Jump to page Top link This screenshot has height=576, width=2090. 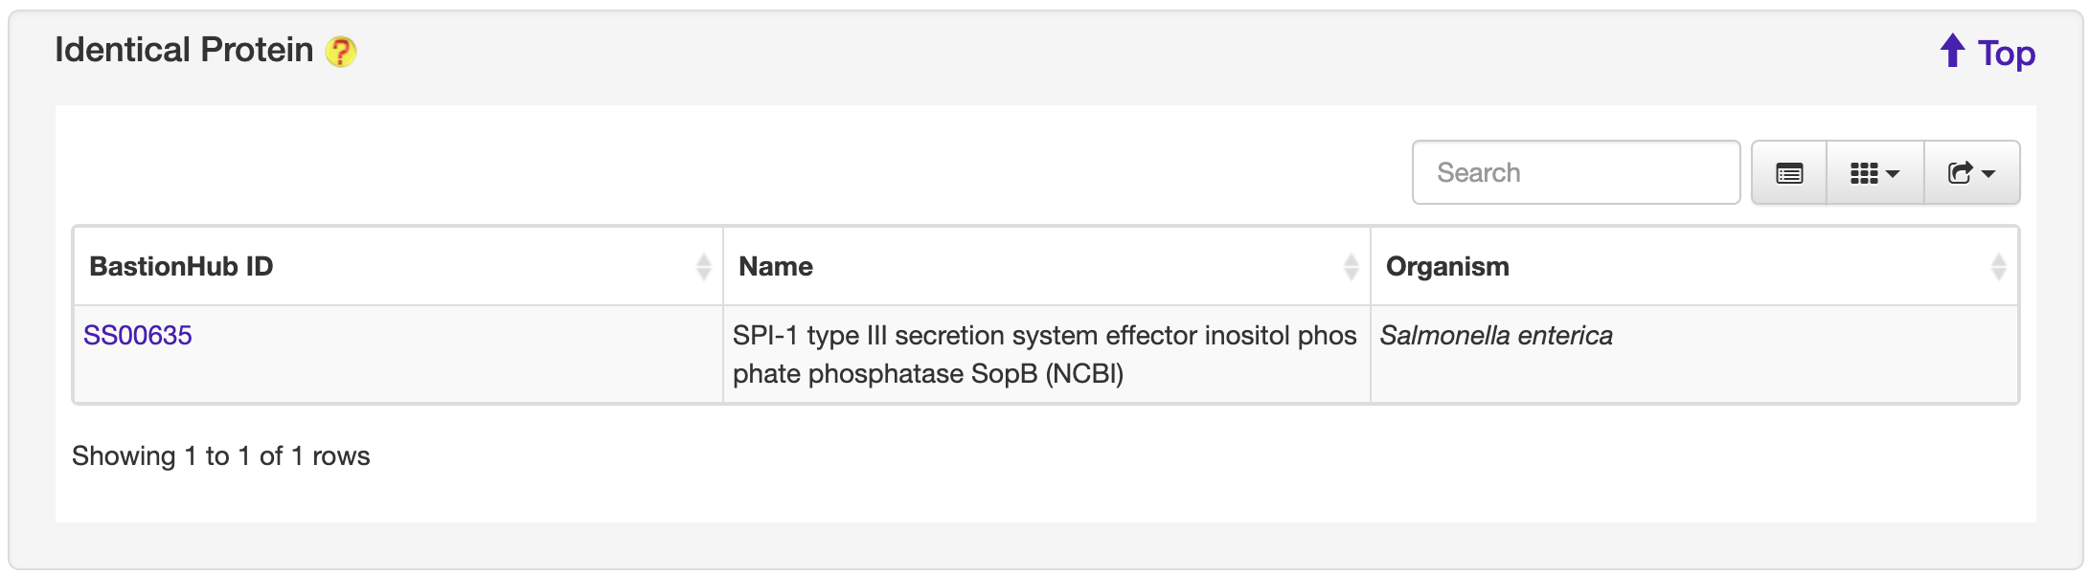click(2006, 54)
